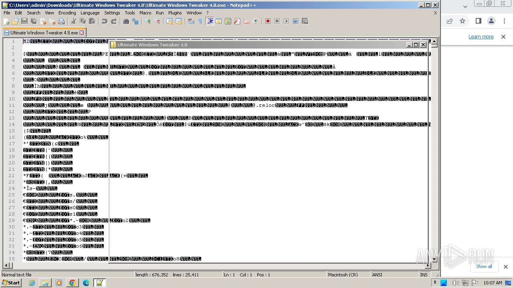Bookmark the page with the star icon
Screen dimensions: 513x288
[x=463, y=21]
